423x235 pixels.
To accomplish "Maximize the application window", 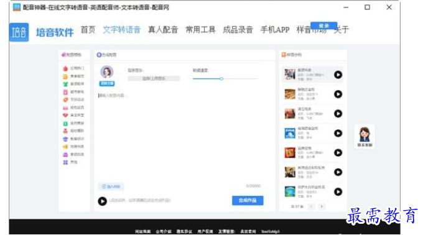I will click(367, 7).
